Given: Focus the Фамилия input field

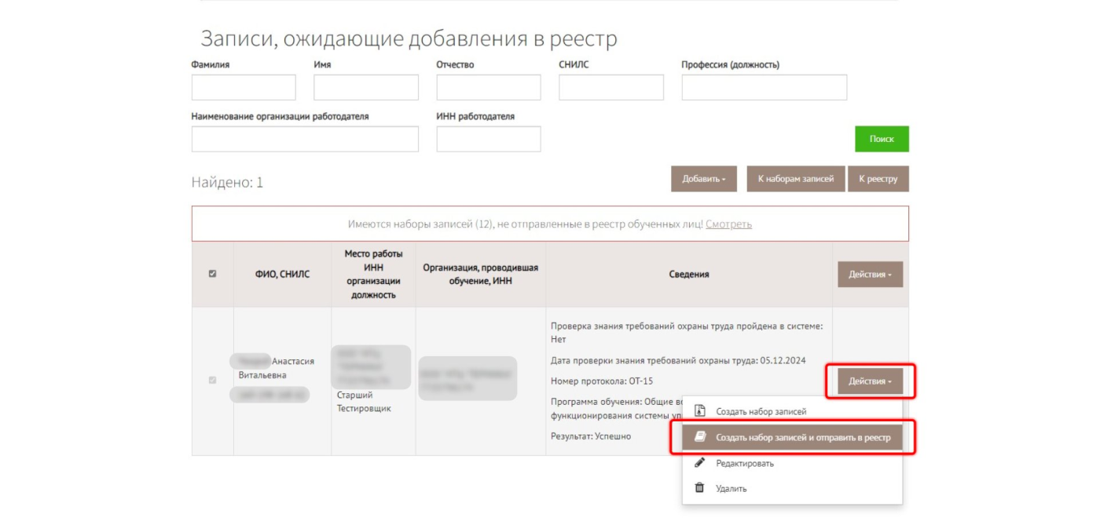Looking at the screenshot, I should tap(244, 87).
